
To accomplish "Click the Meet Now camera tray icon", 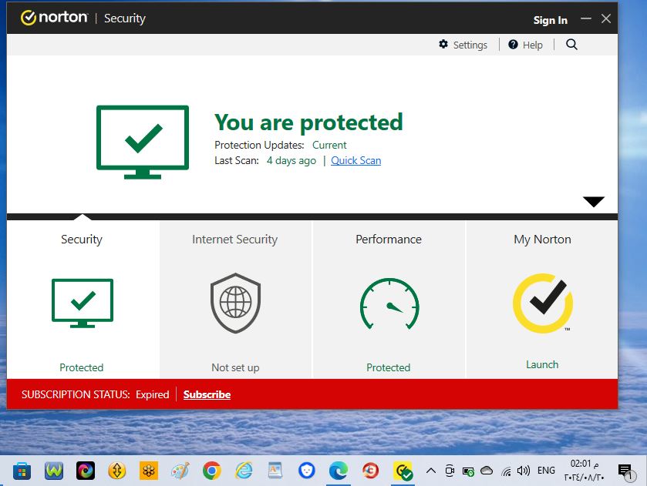I will click(450, 471).
